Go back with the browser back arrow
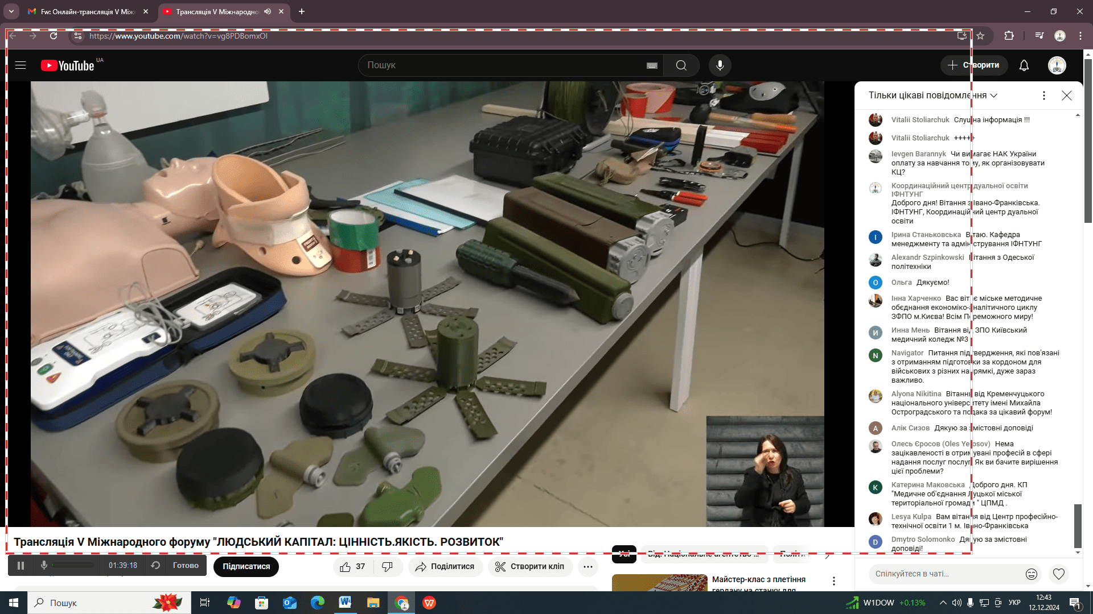Screen dimensions: 1093x614 coord(13,36)
